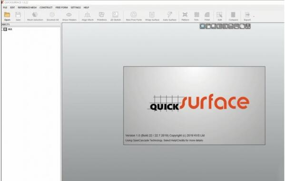Select the Pattern tool icon

coord(185,15)
